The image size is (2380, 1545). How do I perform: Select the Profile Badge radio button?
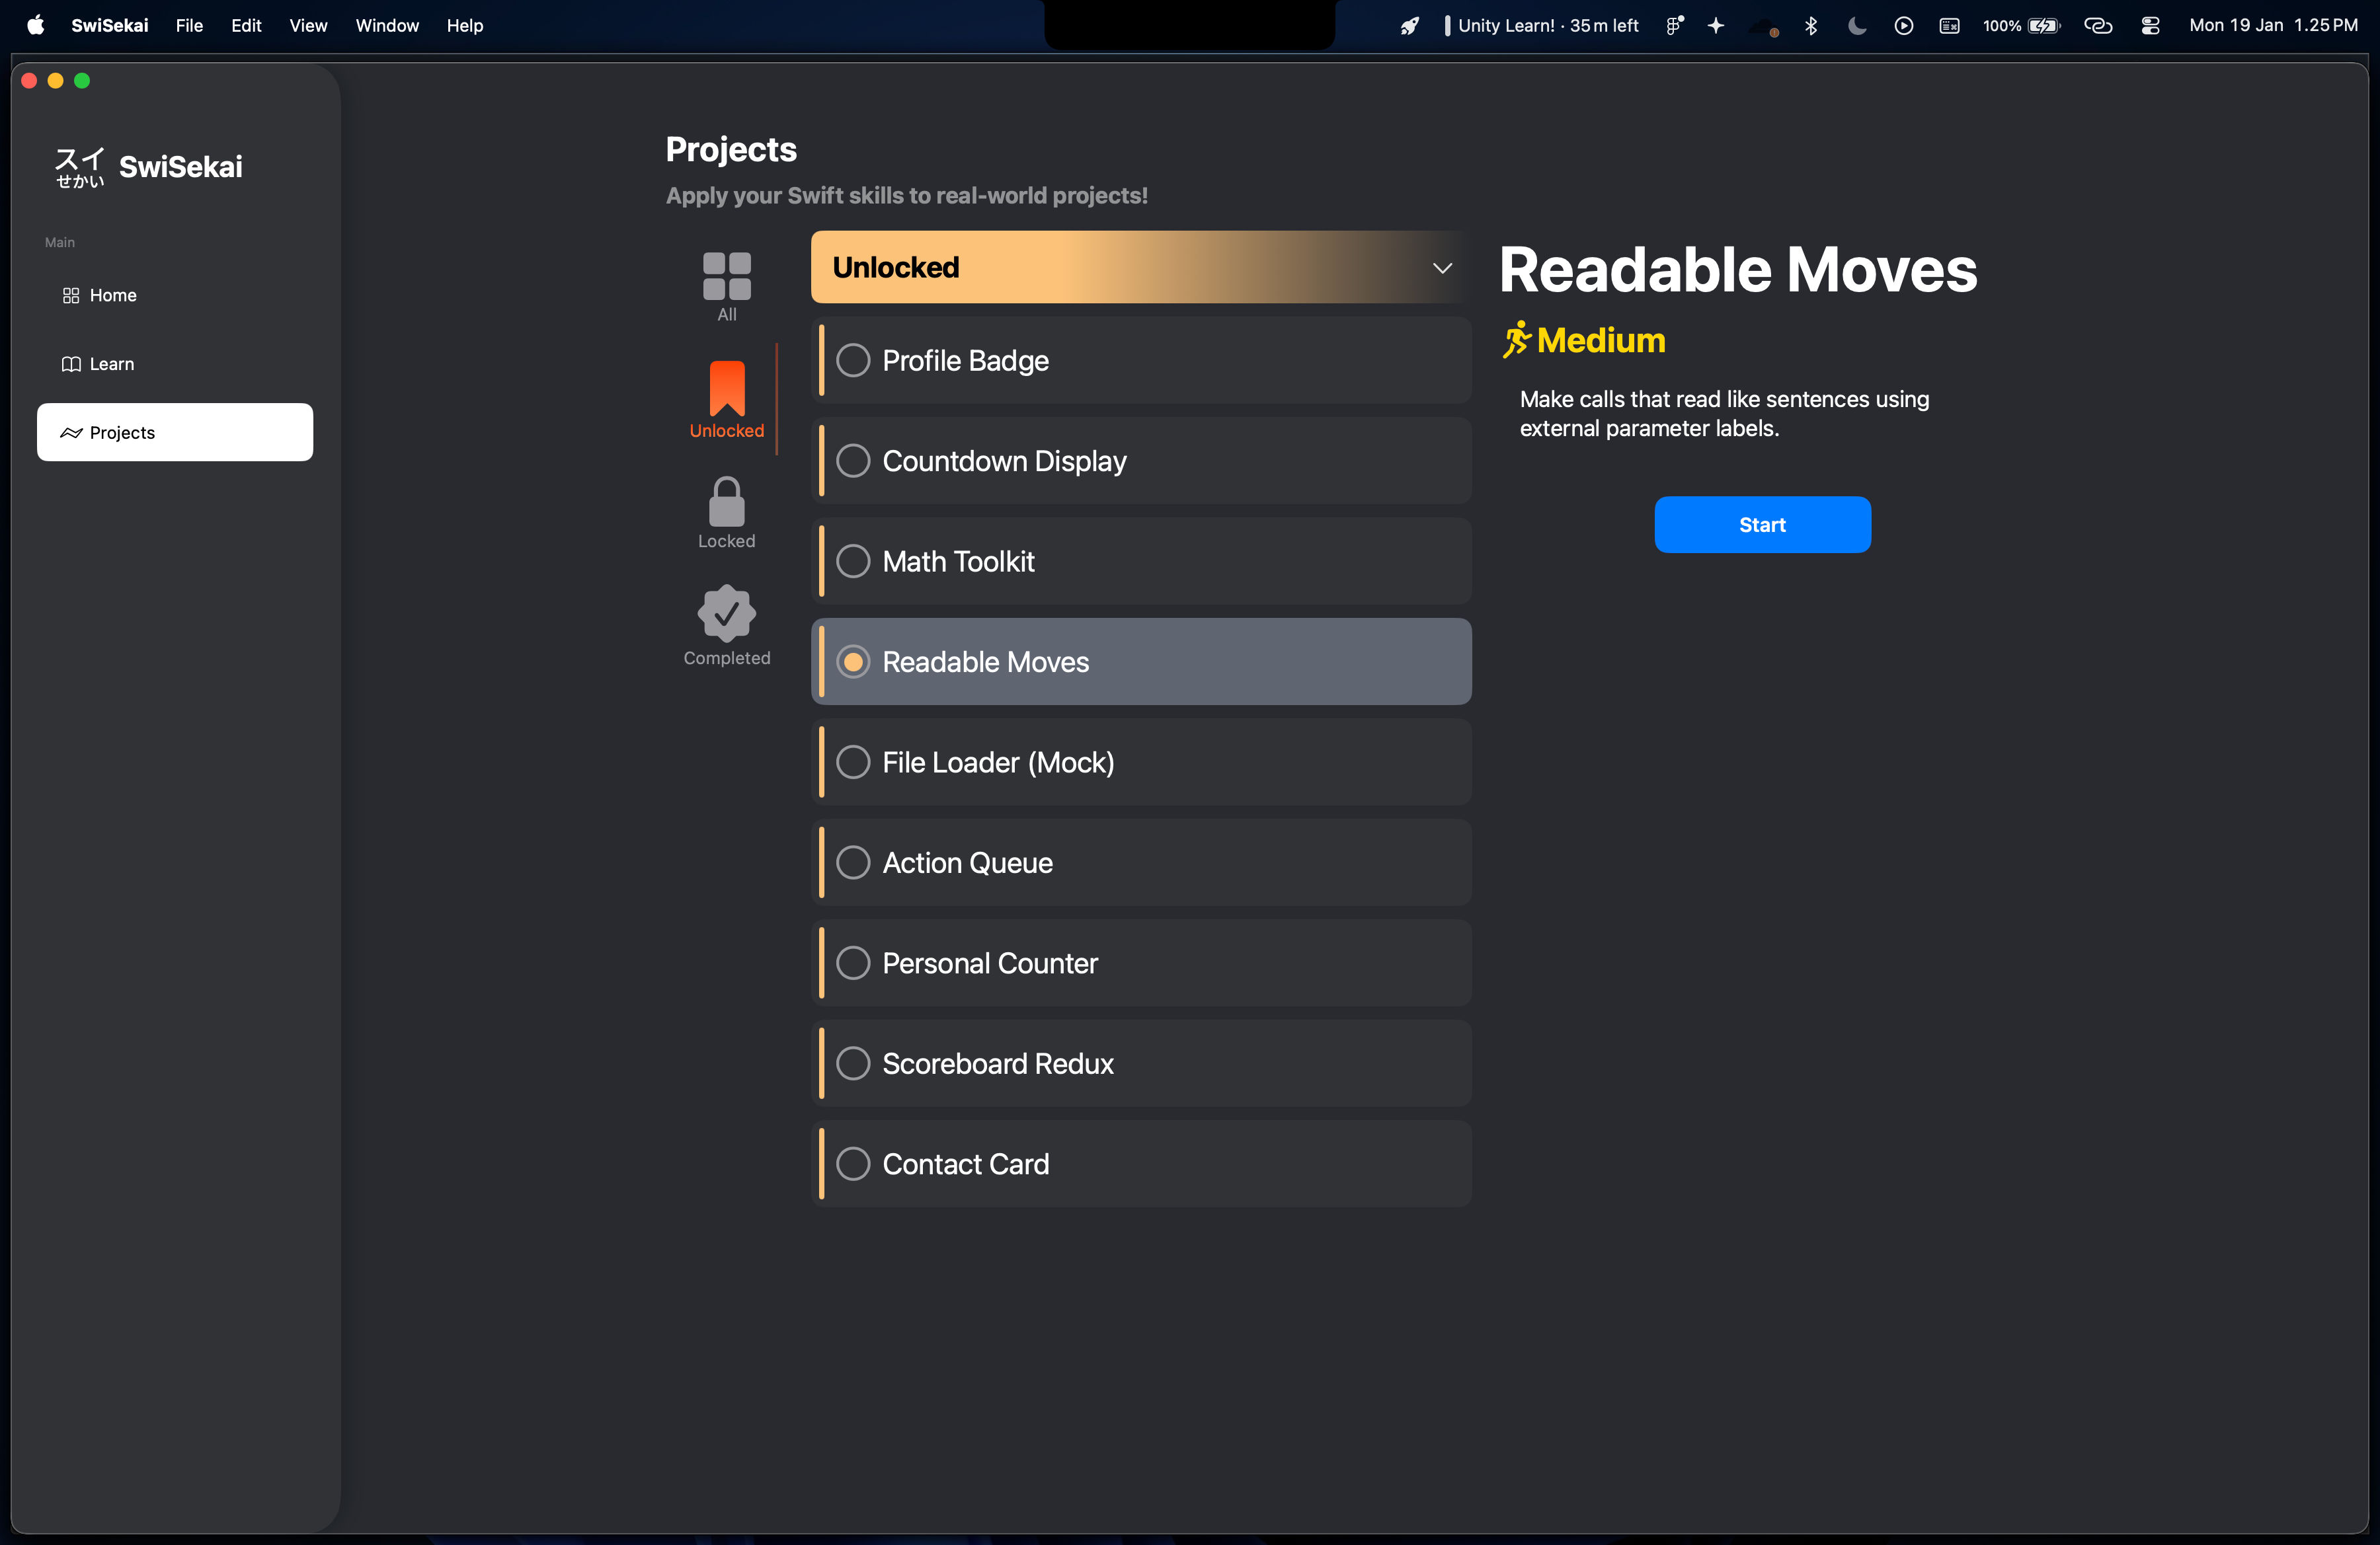[853, 361]
